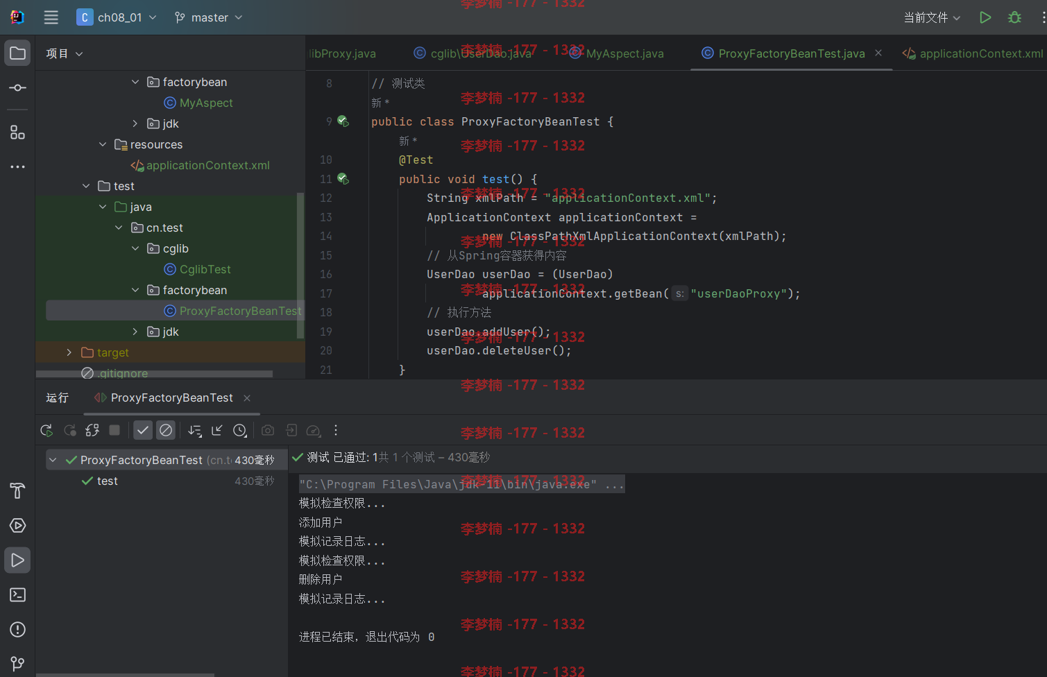Screen dimensions: 1047x677
Task: Collapse the test folder
Action: pos(86,186)
